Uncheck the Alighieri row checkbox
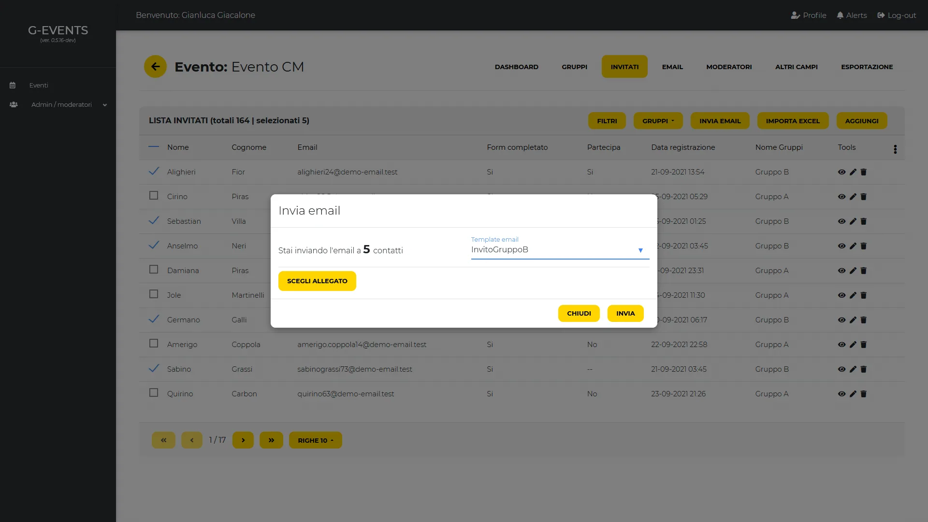Image resolution: width=928 pixels, height=522 pixels. pos(154,171)
